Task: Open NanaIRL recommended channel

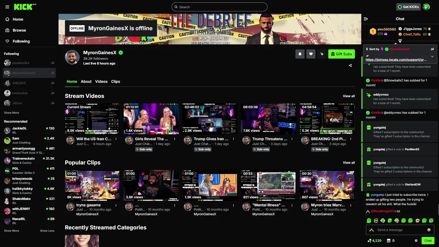Action: coord(29,221)
